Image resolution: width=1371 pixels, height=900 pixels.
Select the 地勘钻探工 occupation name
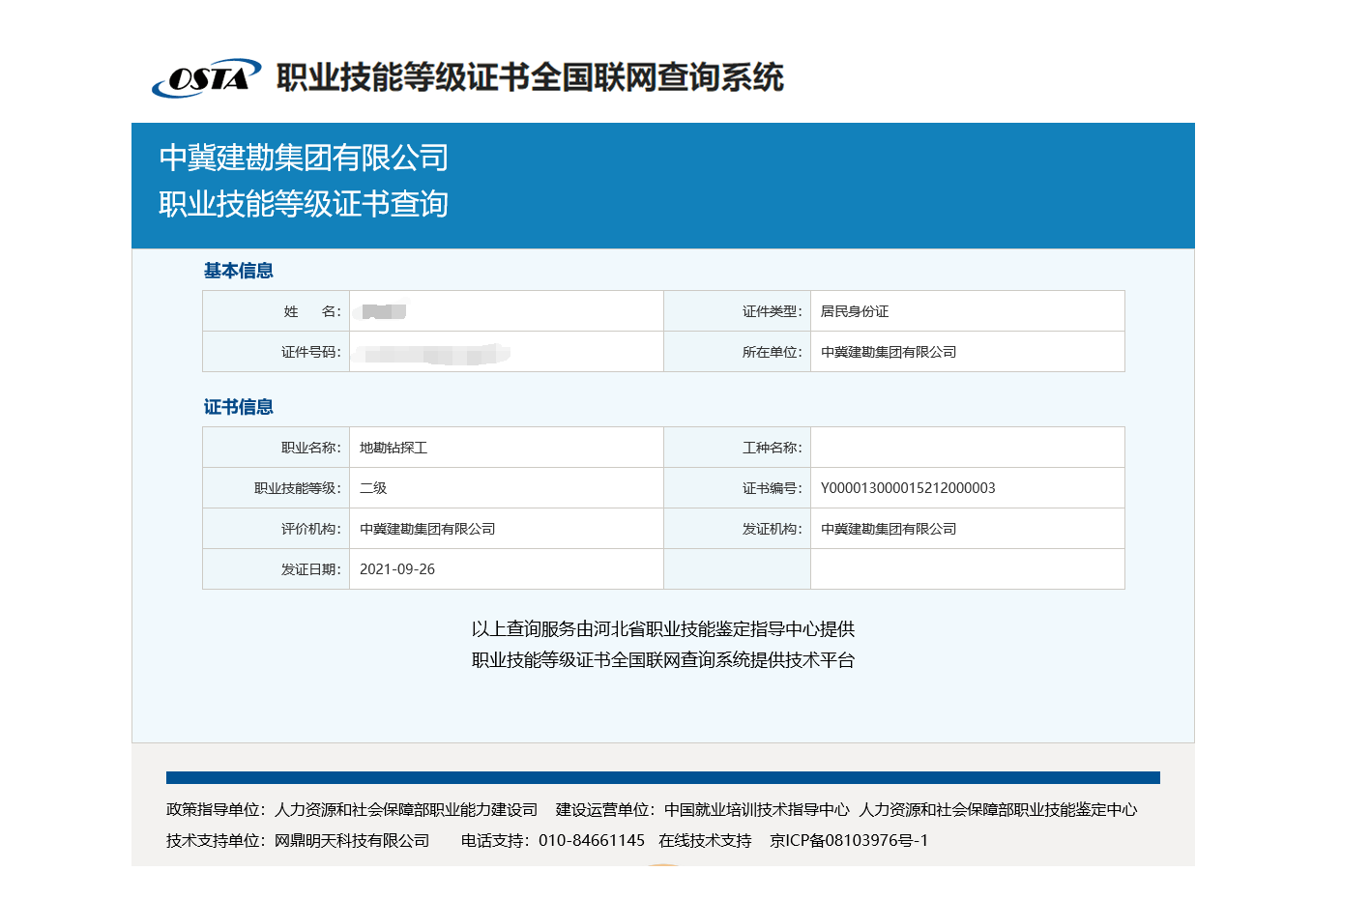tap(393, 448)
